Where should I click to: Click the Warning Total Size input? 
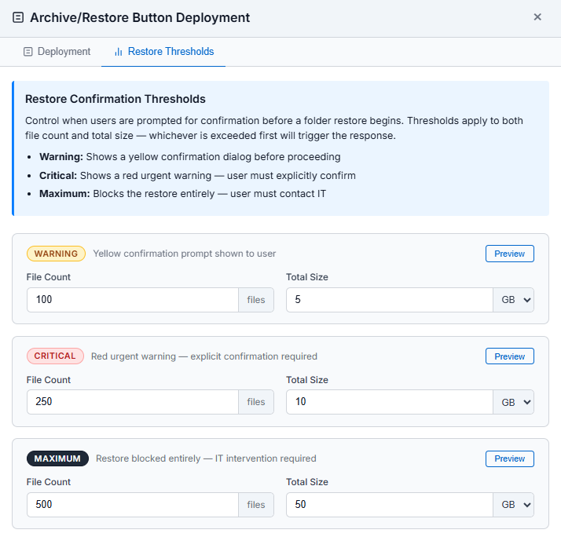click(x=389, y=300)
